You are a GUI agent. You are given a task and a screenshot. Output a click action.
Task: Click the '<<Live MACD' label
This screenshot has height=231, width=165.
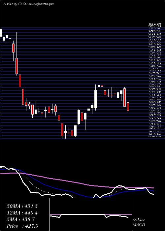click(x=139, y=222)
